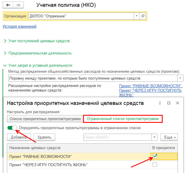Click the Организация input field

(x=81, y=16)
